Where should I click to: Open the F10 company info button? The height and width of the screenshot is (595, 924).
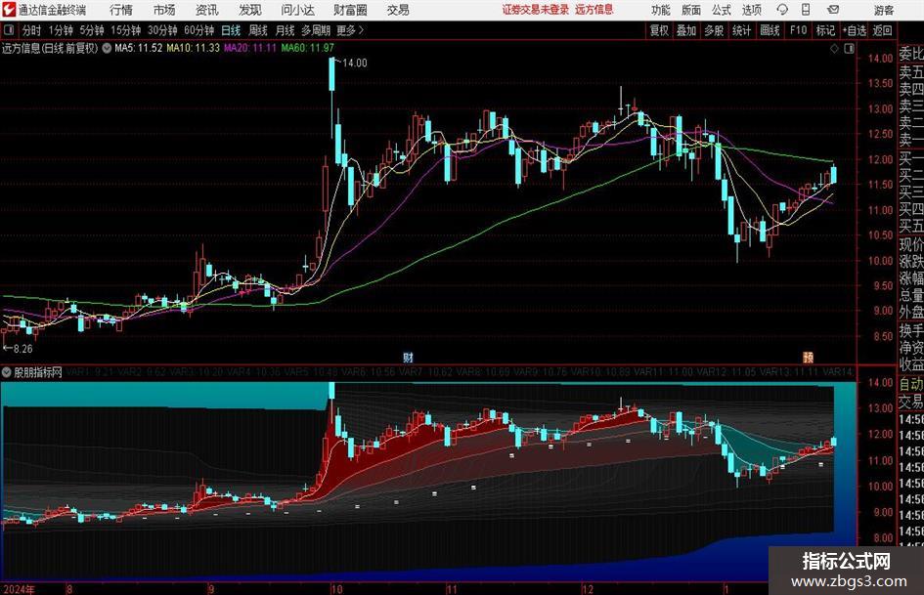798,30
